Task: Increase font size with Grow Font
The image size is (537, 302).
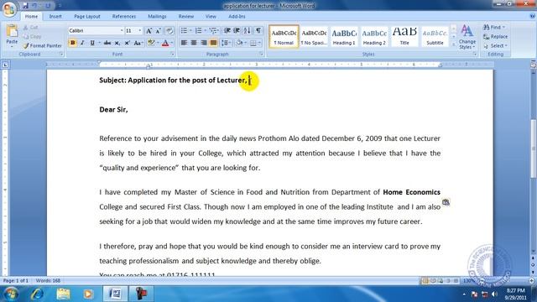Action: 149,31
